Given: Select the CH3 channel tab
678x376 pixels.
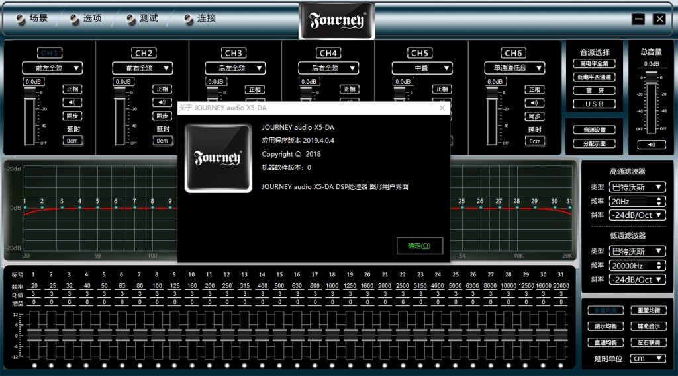Looking at the screenshot, I should tap(234, 53).
